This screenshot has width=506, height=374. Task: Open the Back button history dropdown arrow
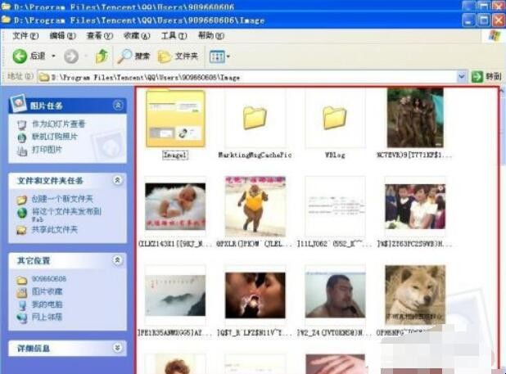[x=53, y=56]
